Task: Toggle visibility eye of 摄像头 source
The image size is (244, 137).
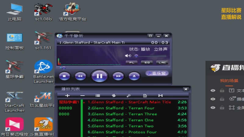Action: pyautogui.click(x=213, y=99)
